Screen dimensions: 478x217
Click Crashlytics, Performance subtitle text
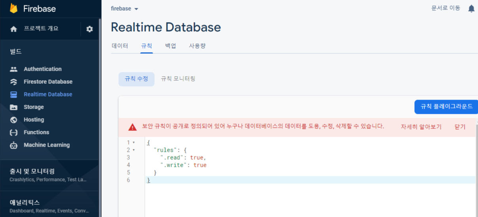(x=48, y=180)
